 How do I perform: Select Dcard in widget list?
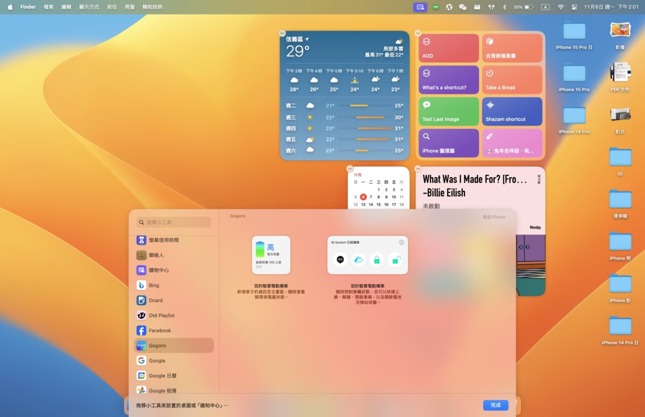click(x=174, y=300)
